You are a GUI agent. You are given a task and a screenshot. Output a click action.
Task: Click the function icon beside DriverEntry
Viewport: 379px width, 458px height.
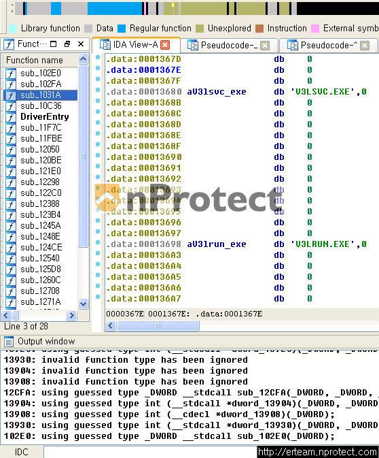[x=11, y=117]
